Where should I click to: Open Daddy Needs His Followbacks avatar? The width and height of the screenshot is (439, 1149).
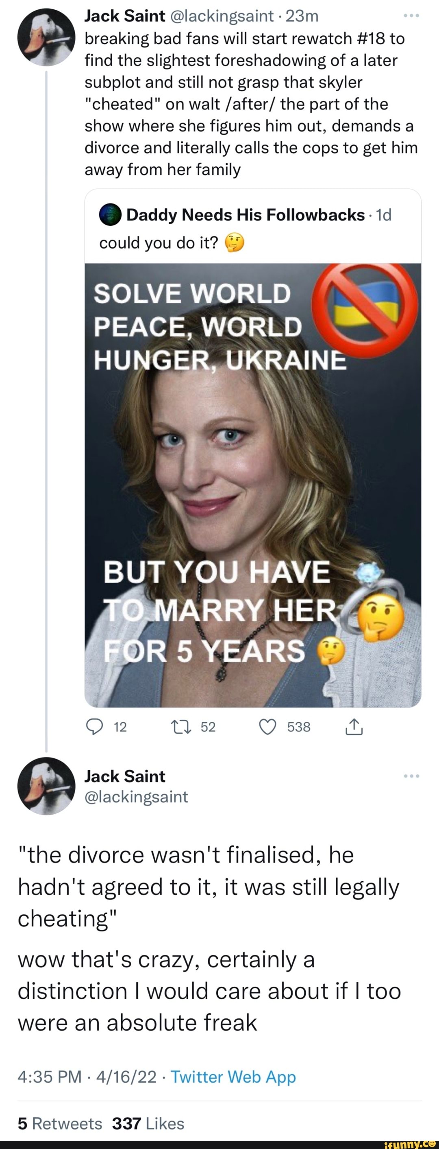(x=110, y=215)
